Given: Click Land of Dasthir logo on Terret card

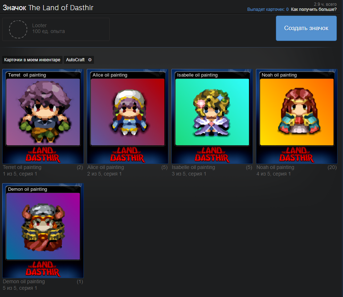Looking at the screenshot, I should tap(43, 154).
